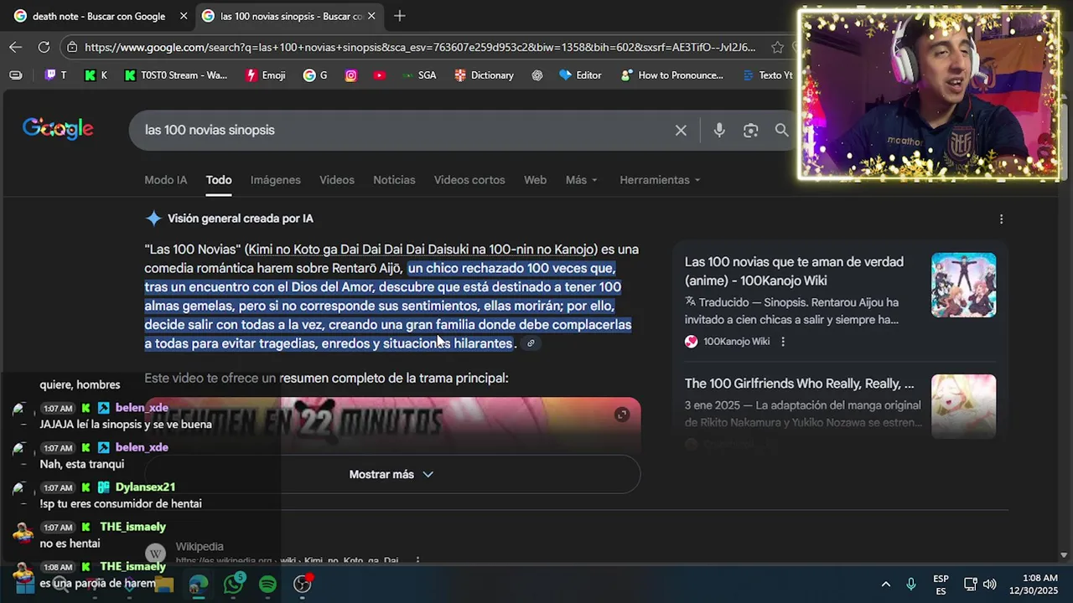Click the tray microphone icon
The image size is (1073, 603).
[910, 584]
